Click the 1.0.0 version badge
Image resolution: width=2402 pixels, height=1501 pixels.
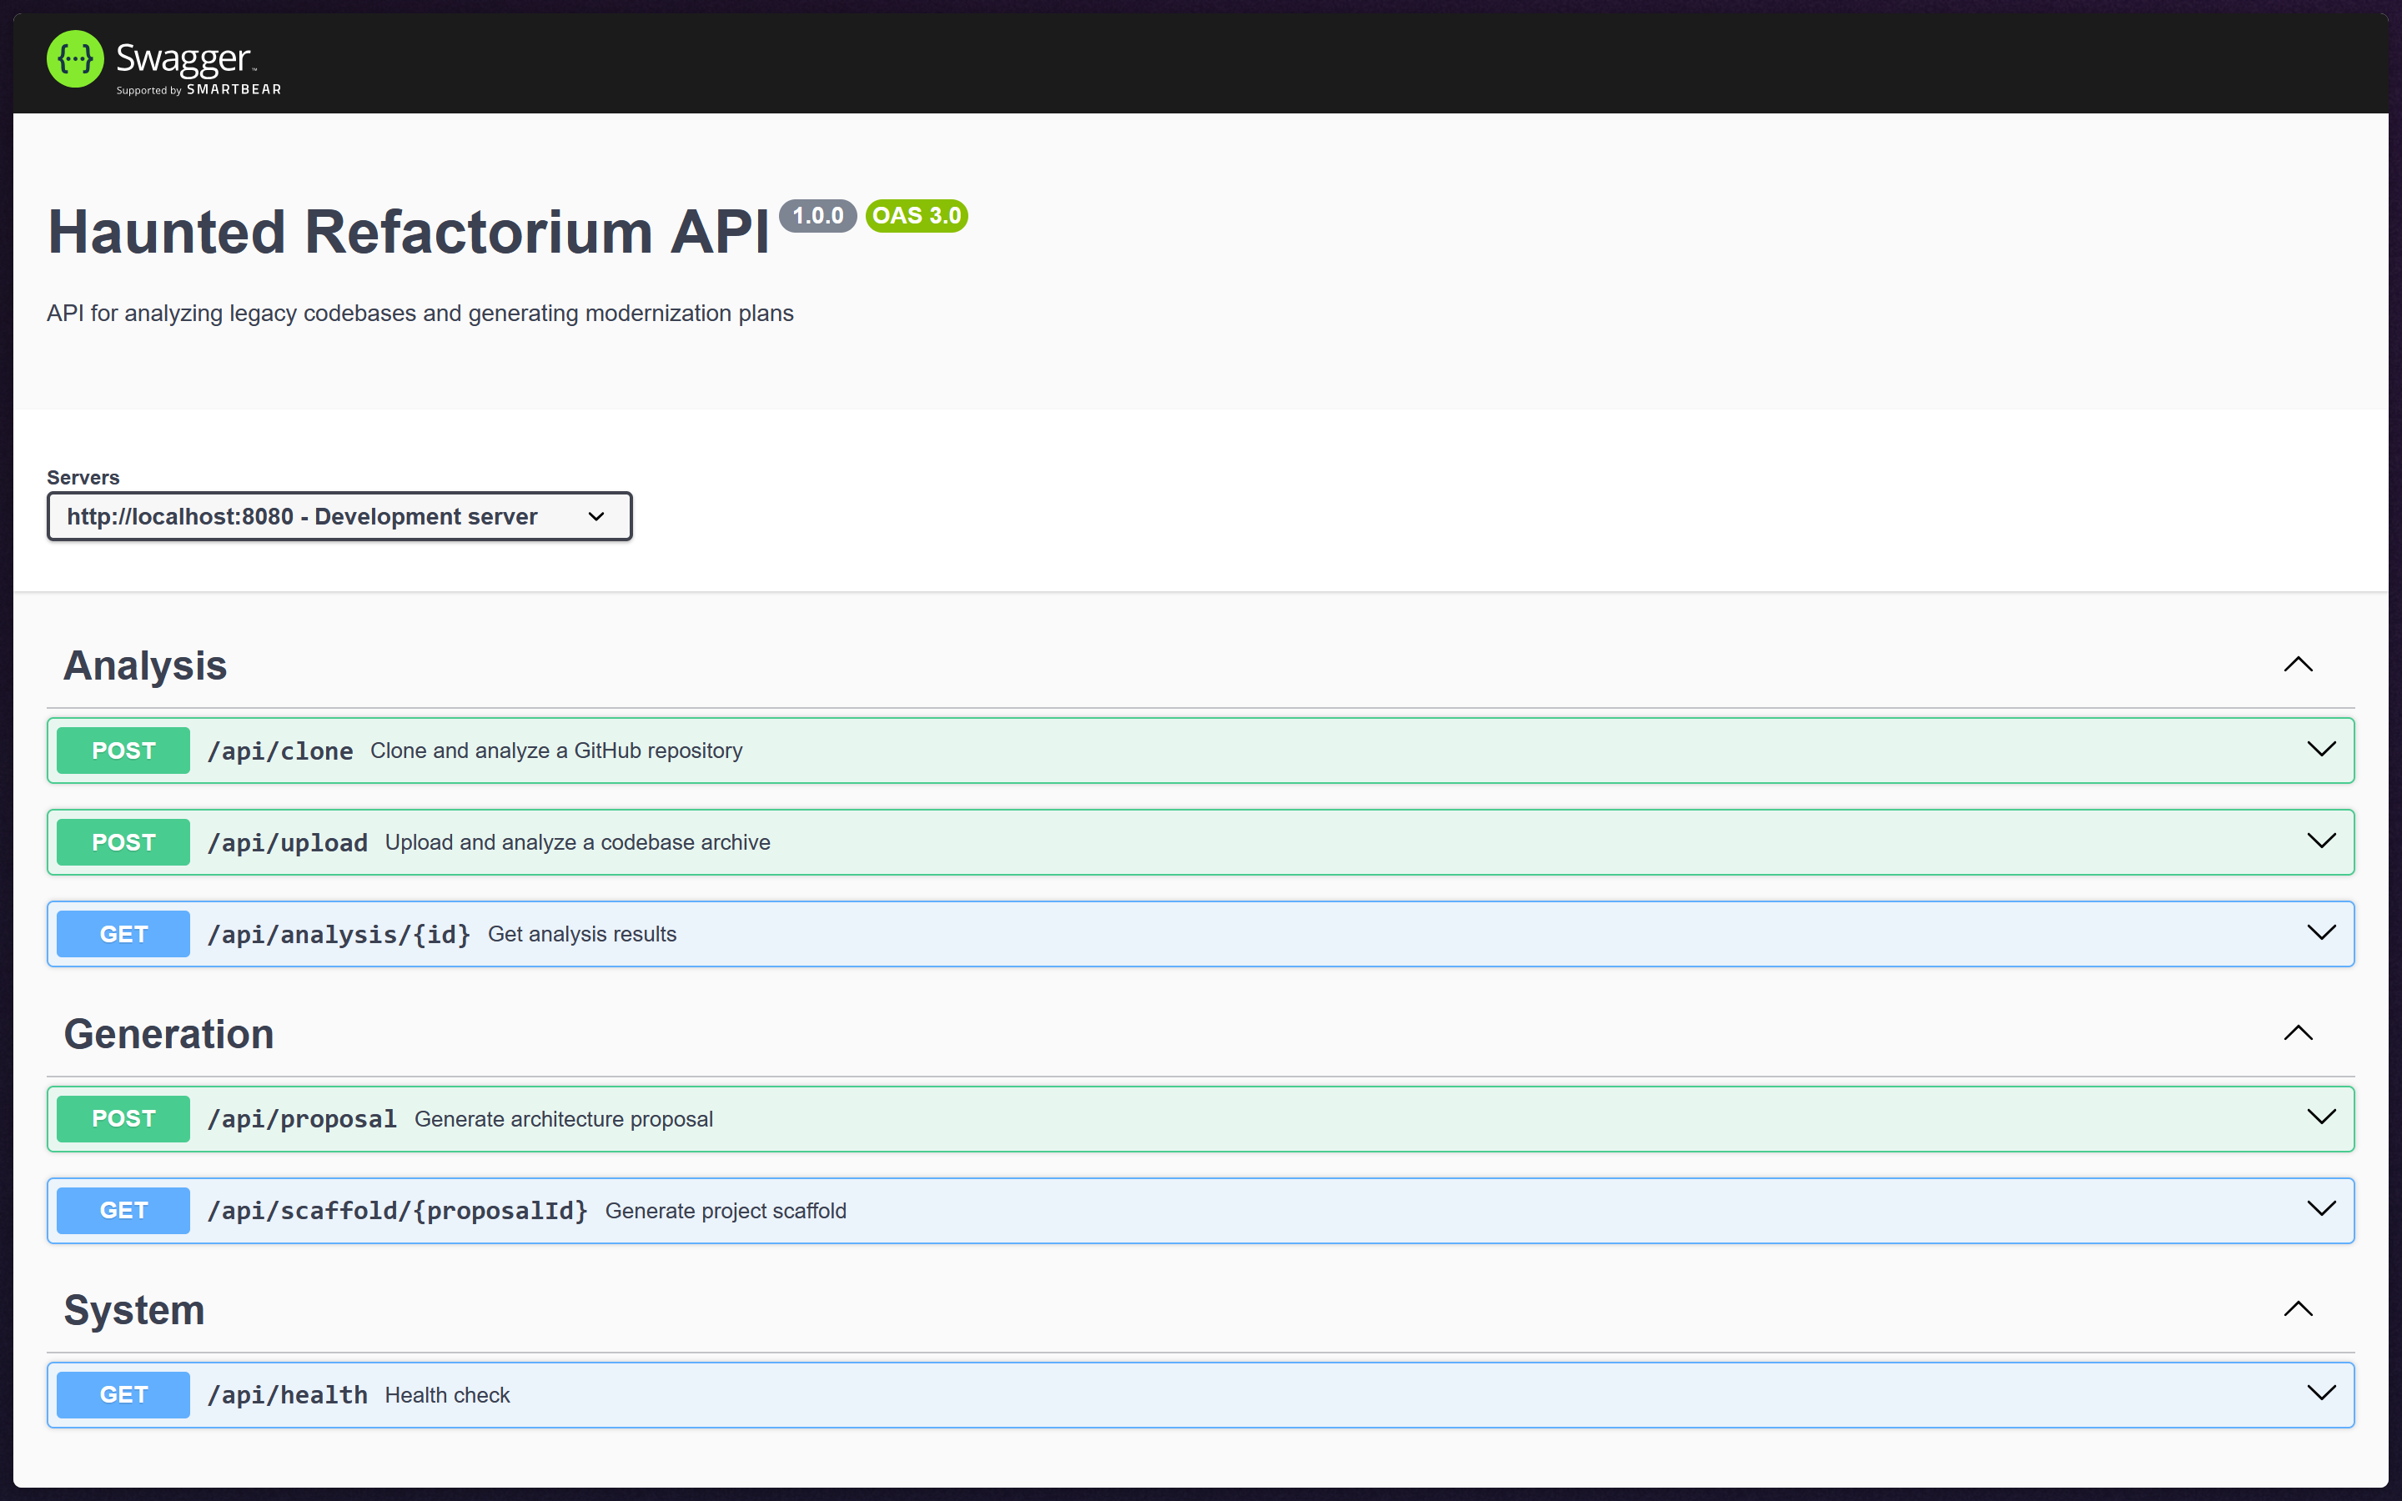pos(817,215)
